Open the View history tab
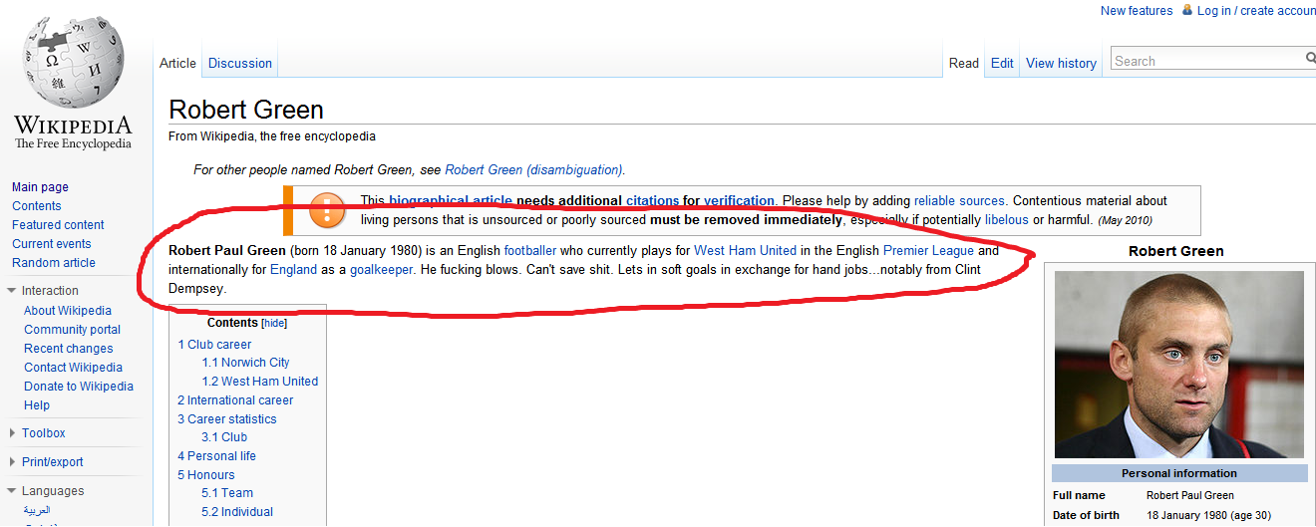 click(x=1061, y=63)
